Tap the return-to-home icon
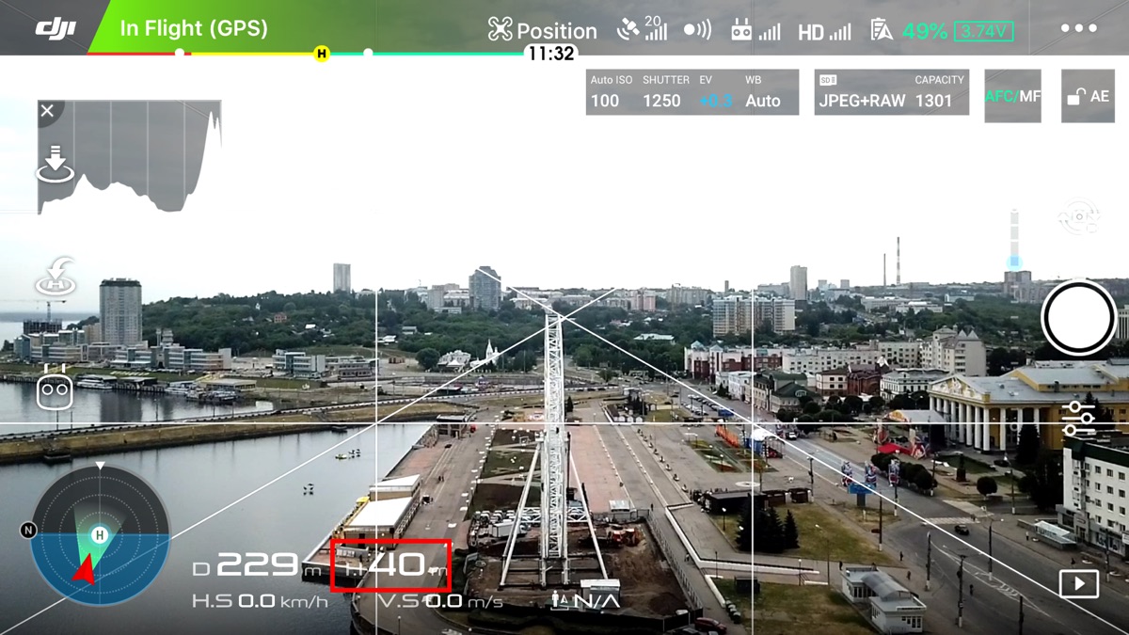 point(56,277)
